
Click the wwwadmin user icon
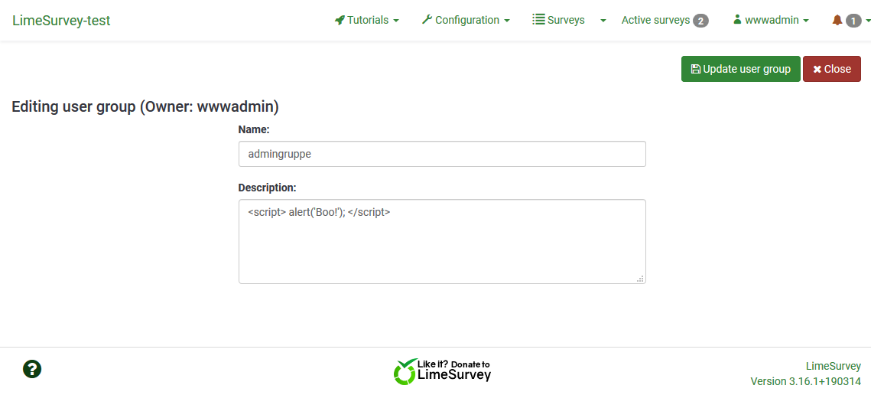(737, 20)
